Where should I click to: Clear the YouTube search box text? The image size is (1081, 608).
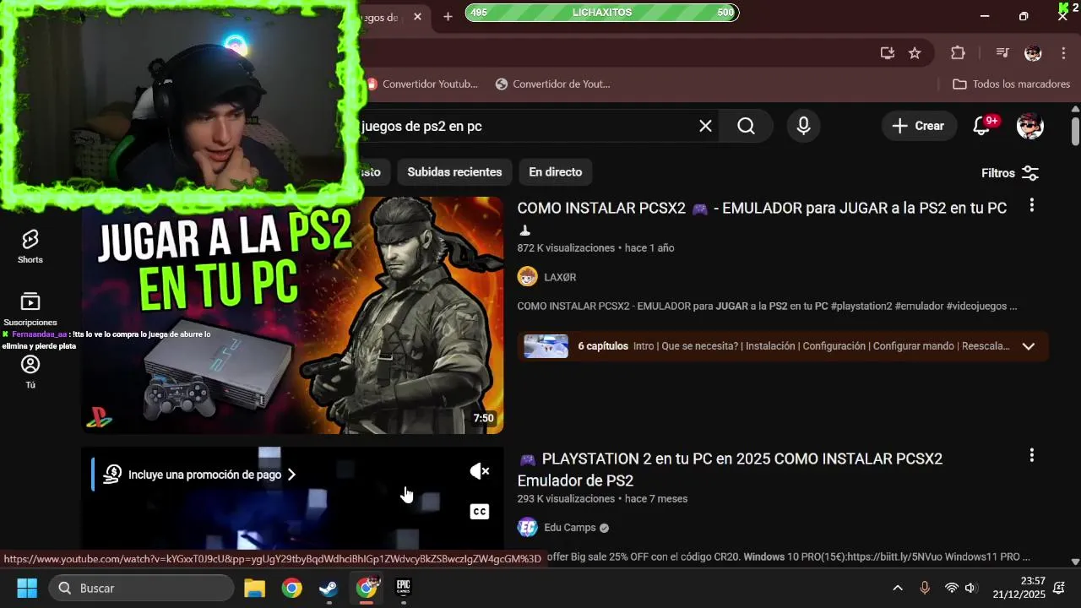click(x=705, y=126)
